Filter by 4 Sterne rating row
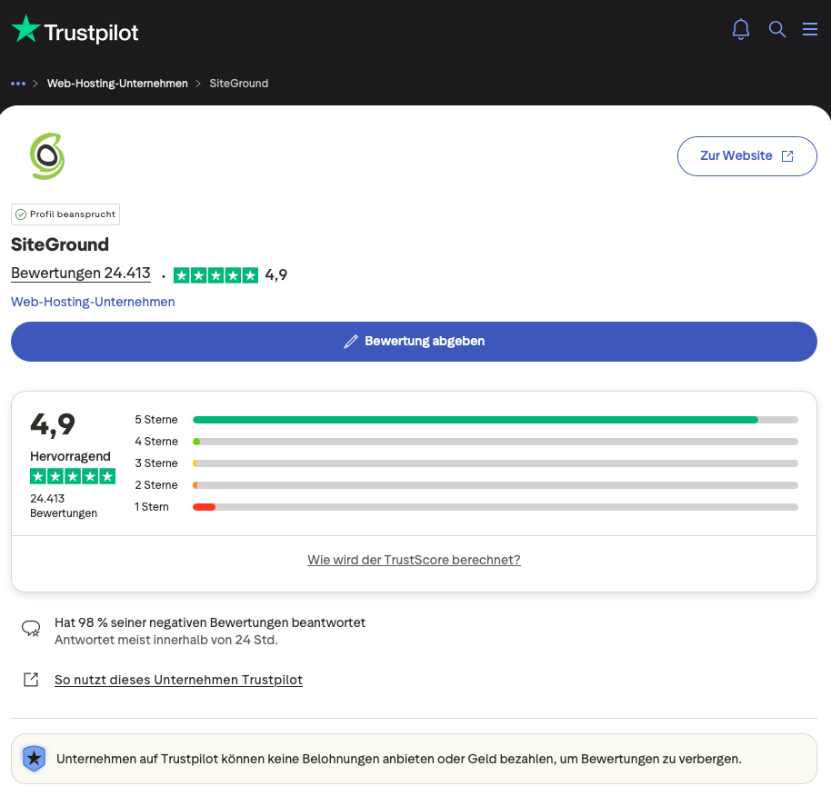Image resolution: width=831 pixels, height=796 pixels. pos(466,442)
